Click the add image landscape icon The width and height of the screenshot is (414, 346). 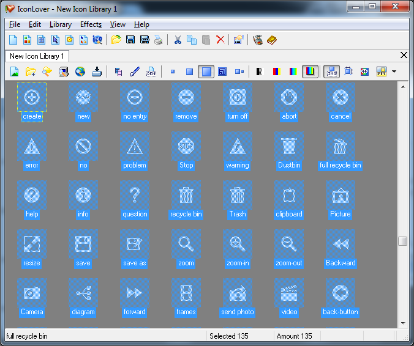point(14,72)
